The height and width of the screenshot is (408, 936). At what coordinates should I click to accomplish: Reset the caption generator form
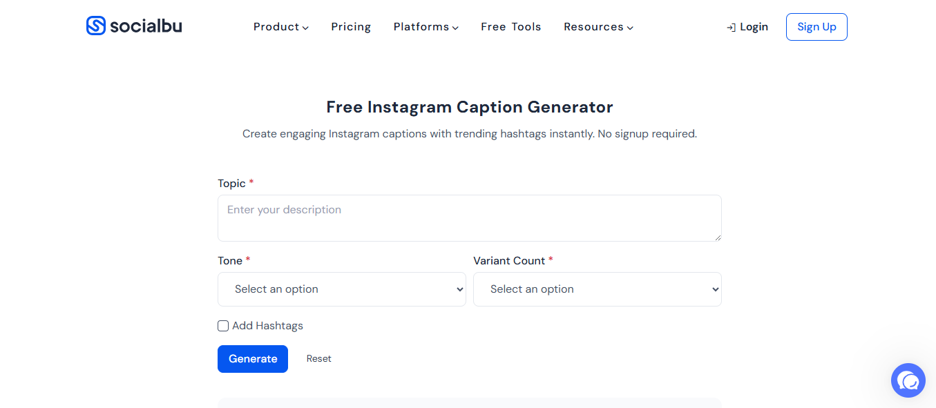[x=318, y=358]
